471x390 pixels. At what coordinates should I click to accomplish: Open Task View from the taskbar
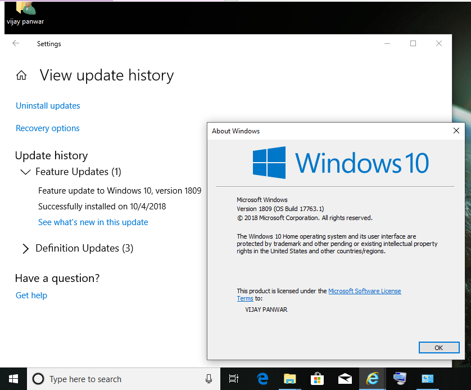click(x=233, y=379)
